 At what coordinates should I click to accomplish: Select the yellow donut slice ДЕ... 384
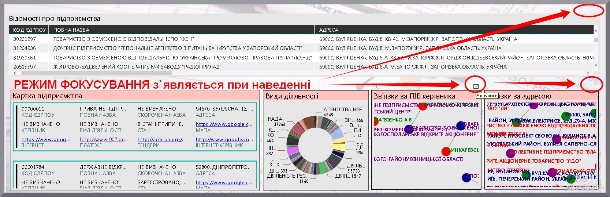pos(340,147)
